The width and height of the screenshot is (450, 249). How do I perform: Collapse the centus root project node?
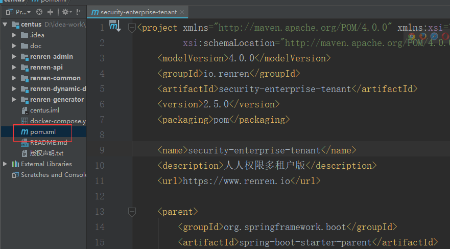pos(5,25)
